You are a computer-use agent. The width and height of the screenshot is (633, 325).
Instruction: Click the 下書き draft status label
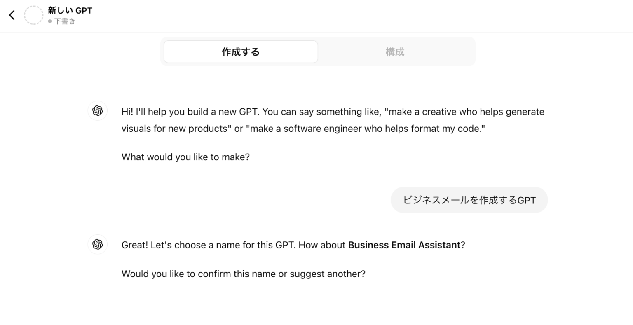point(65,21)
